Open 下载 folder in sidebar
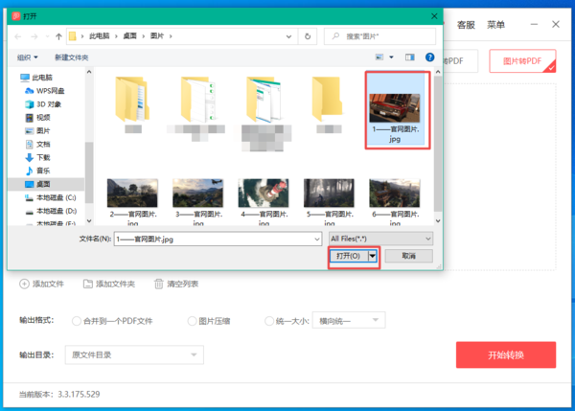 (37, 158)
